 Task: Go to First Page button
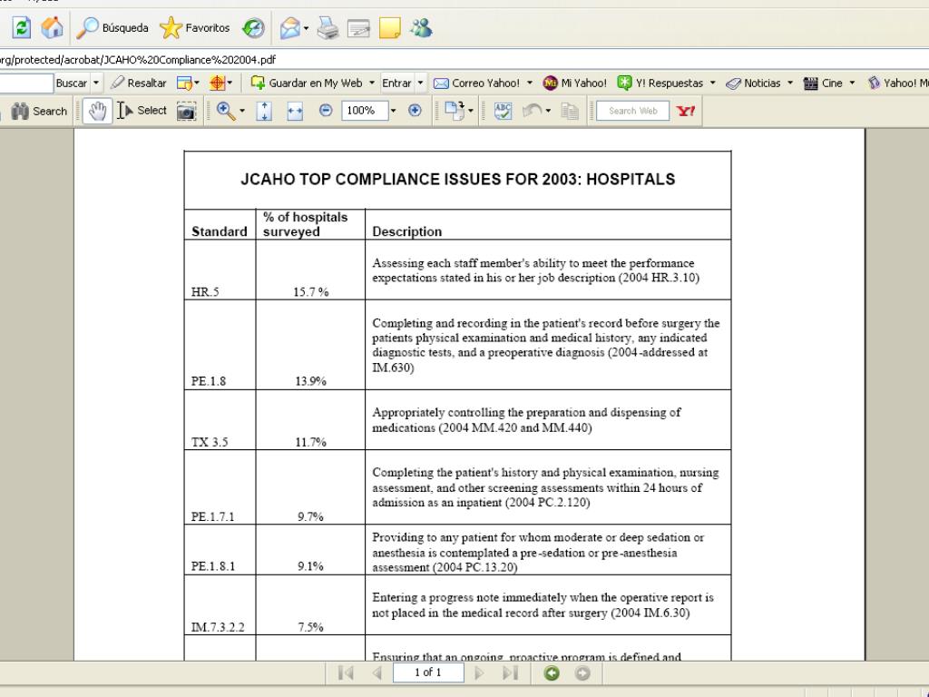point(346,672)
